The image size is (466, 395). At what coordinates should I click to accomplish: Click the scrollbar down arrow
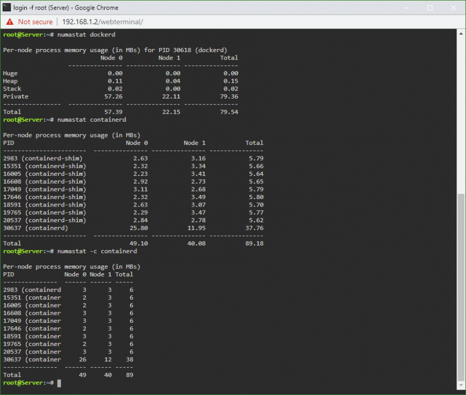(x=461, y=386)
